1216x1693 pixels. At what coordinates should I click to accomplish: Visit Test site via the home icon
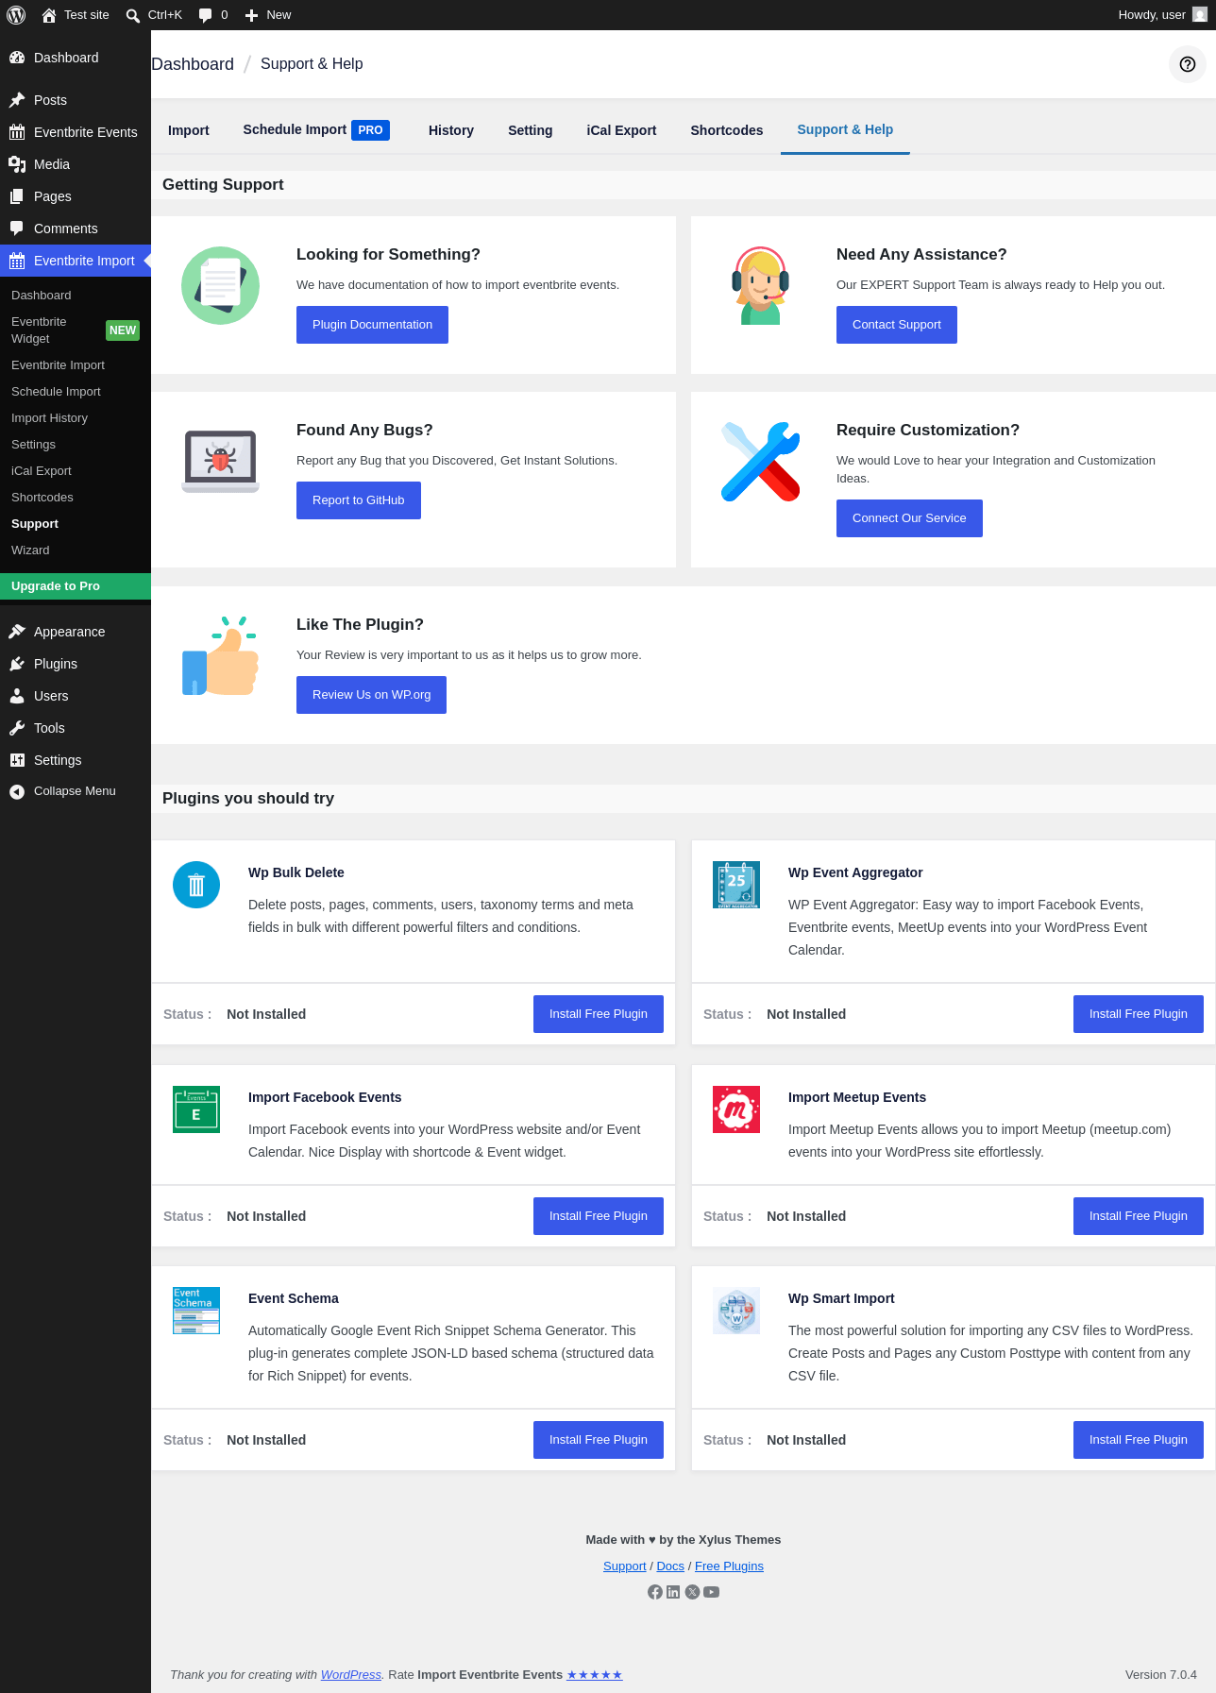[49, 15]
